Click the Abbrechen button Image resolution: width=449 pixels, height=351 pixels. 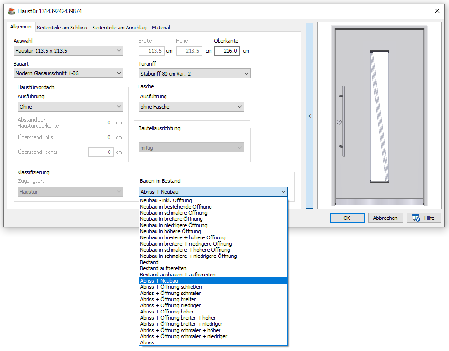pos(386,218)
